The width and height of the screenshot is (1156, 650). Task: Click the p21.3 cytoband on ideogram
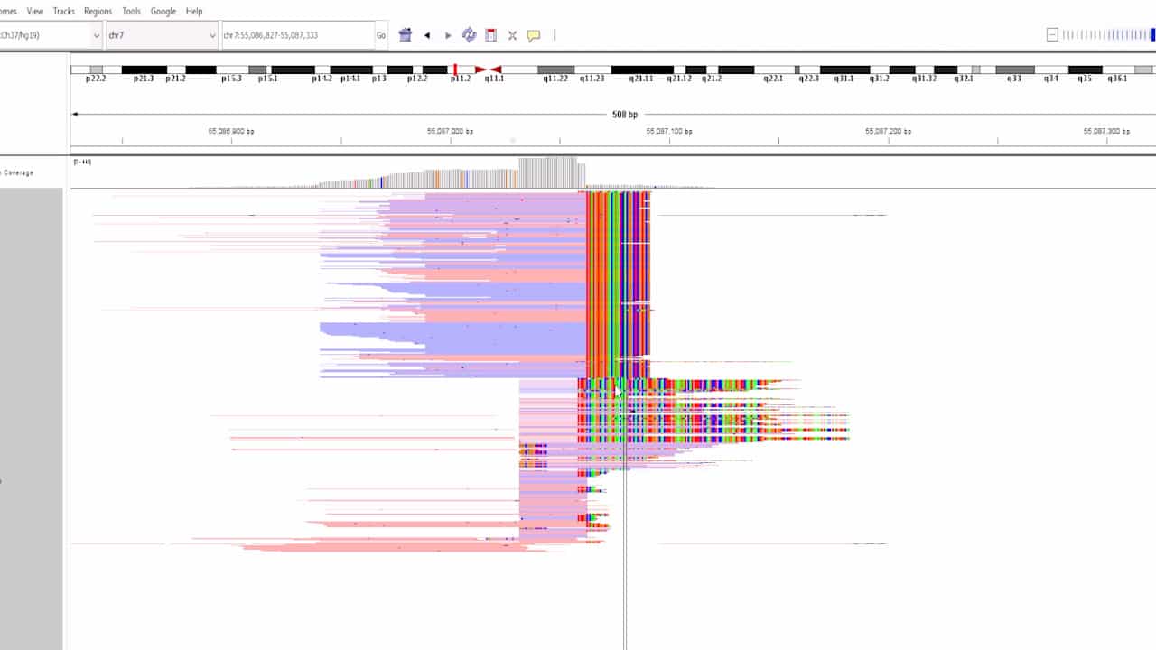click(144, 70)
